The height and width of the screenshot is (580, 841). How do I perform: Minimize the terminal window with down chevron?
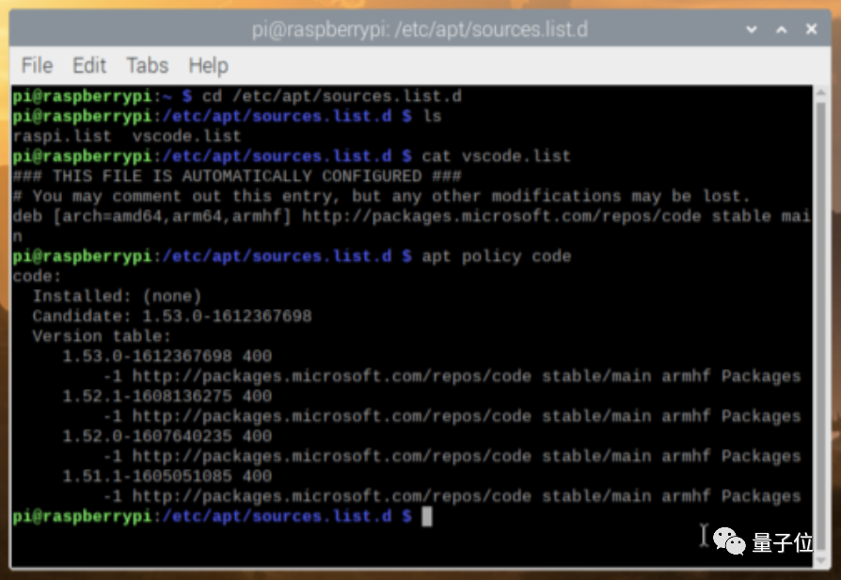point(752,29)
